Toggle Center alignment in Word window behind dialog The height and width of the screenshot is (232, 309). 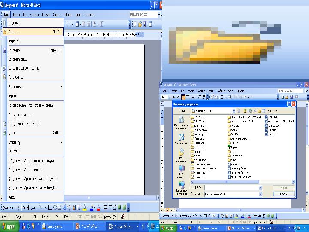point(188,97)
